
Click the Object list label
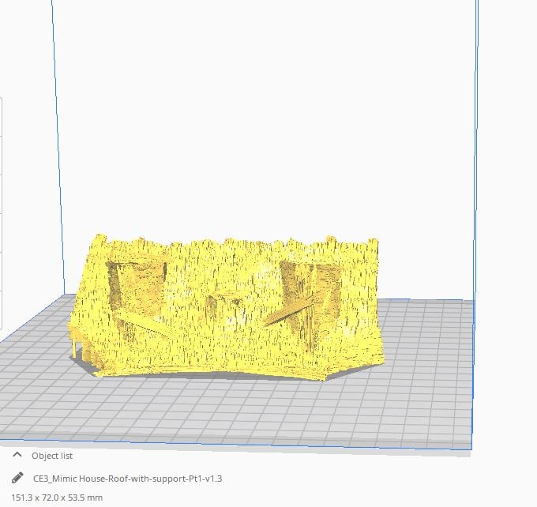click(x=52, y=456)
